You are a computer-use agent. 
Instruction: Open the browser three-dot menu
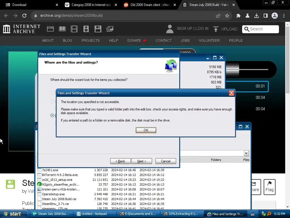pyautogui.click(x=284, y=16)
